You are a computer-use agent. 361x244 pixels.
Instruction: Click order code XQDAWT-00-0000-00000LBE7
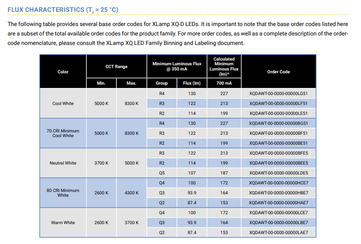278,223
